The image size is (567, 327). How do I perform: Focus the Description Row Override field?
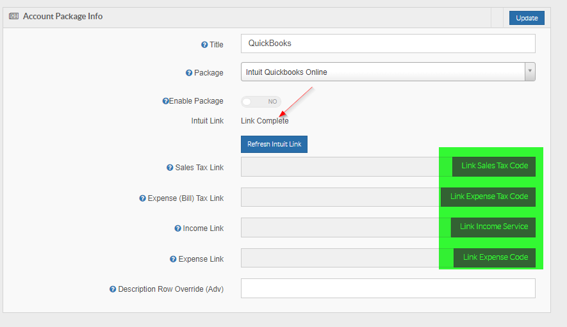coord(388,288)
